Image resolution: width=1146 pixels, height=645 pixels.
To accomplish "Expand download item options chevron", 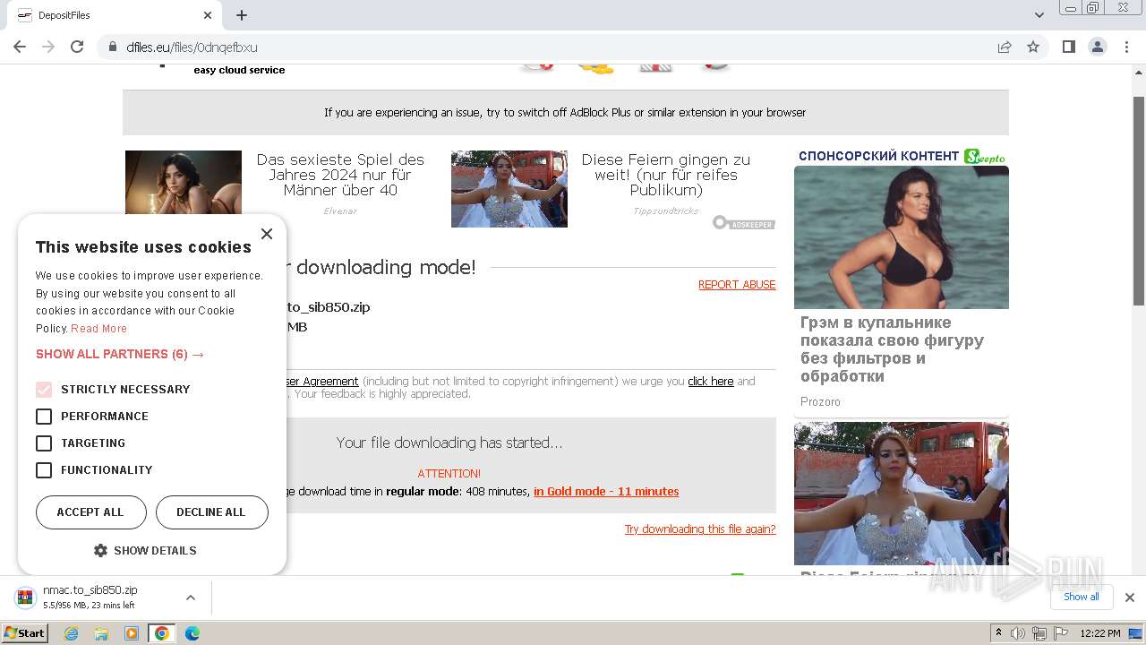I will point(190,598).
